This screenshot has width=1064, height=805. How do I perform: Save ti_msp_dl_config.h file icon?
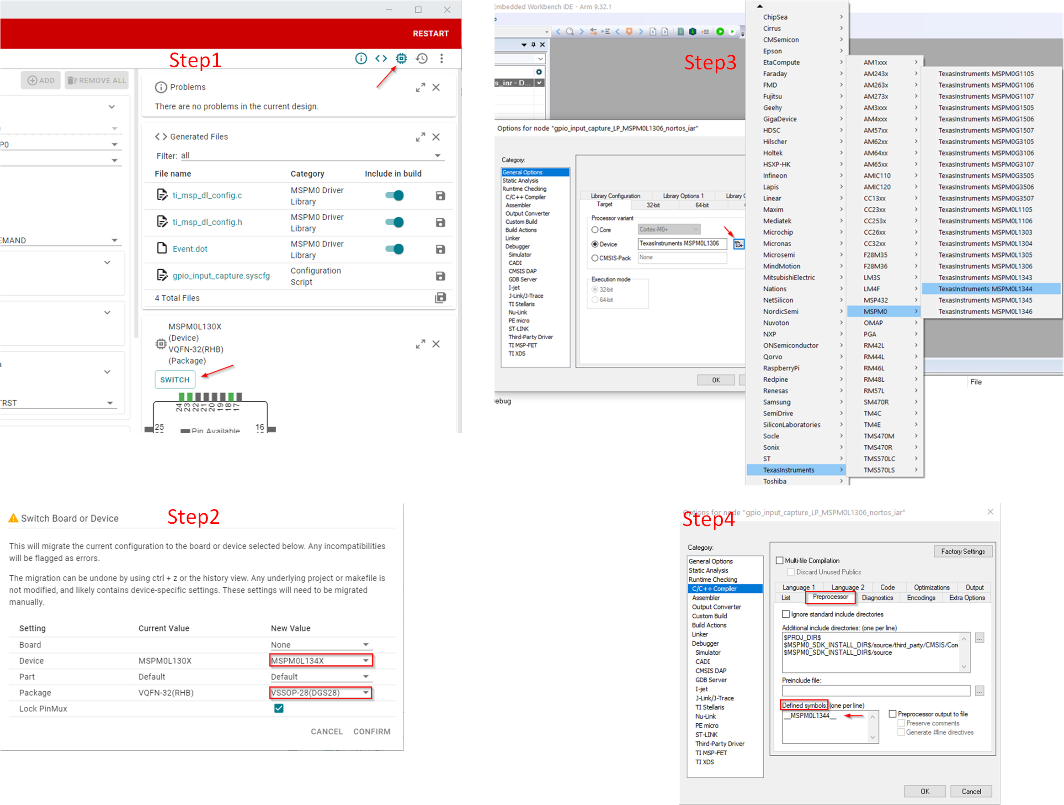coord(440,222)
